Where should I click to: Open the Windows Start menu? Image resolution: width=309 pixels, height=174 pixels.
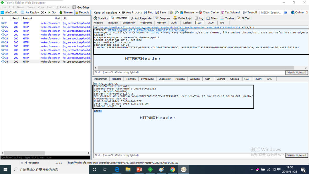tap(5, 169)
